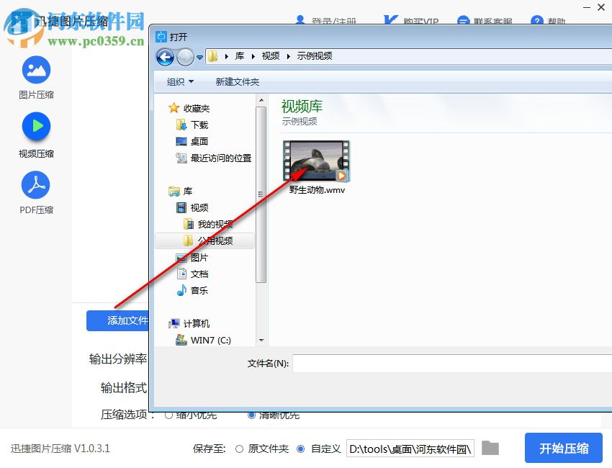The height and width of the screenshot is (468, 612).
Task: Open the recent locations dropdown arrow
Action: [200, 57]
